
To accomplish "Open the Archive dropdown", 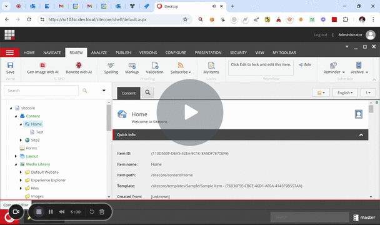I will point(359,68).
